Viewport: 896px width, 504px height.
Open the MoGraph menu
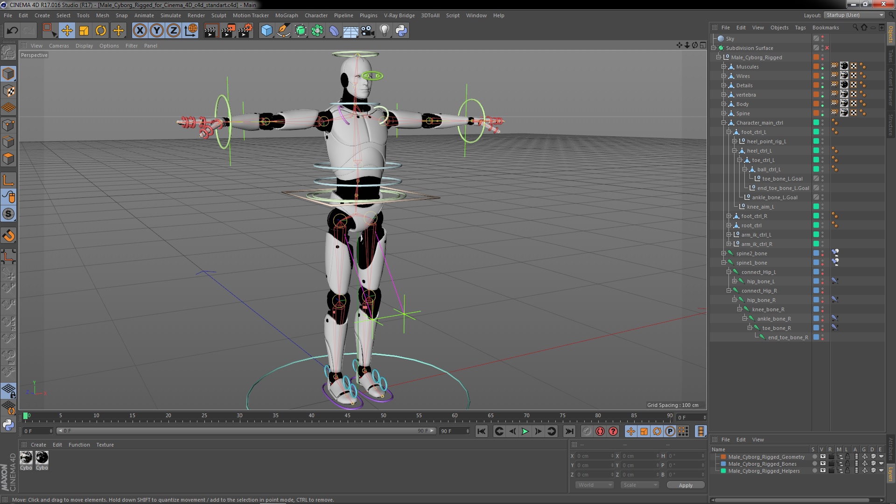tap(287, 15)
